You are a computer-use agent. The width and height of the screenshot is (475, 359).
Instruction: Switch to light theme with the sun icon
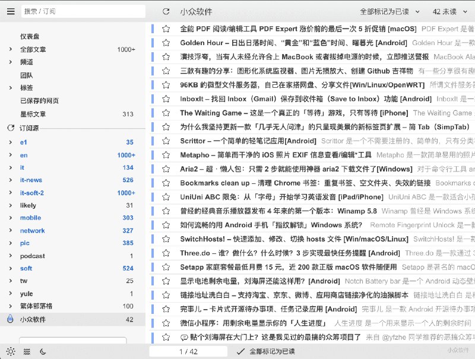(x=11, y=351)
